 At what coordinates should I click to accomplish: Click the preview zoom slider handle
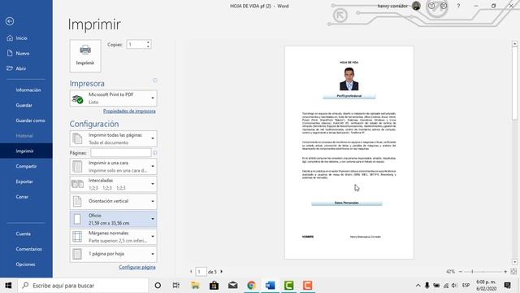click(x=472, y=272)
